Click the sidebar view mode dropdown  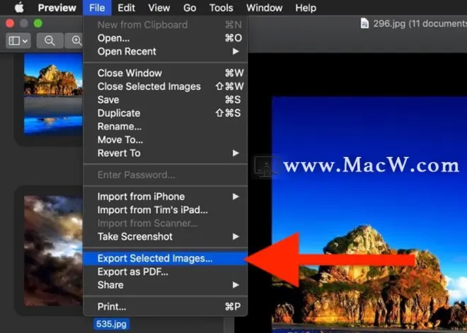18,41
